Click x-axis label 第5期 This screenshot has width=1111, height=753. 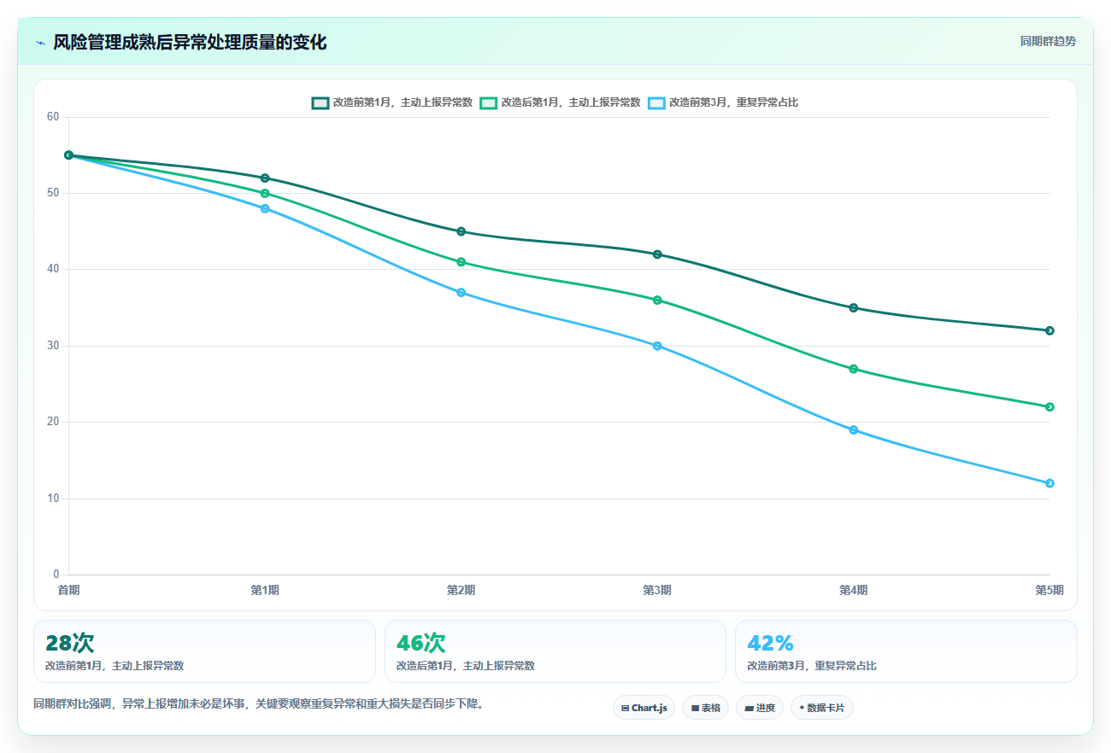pyautogui.click(x=1049, y=590)
